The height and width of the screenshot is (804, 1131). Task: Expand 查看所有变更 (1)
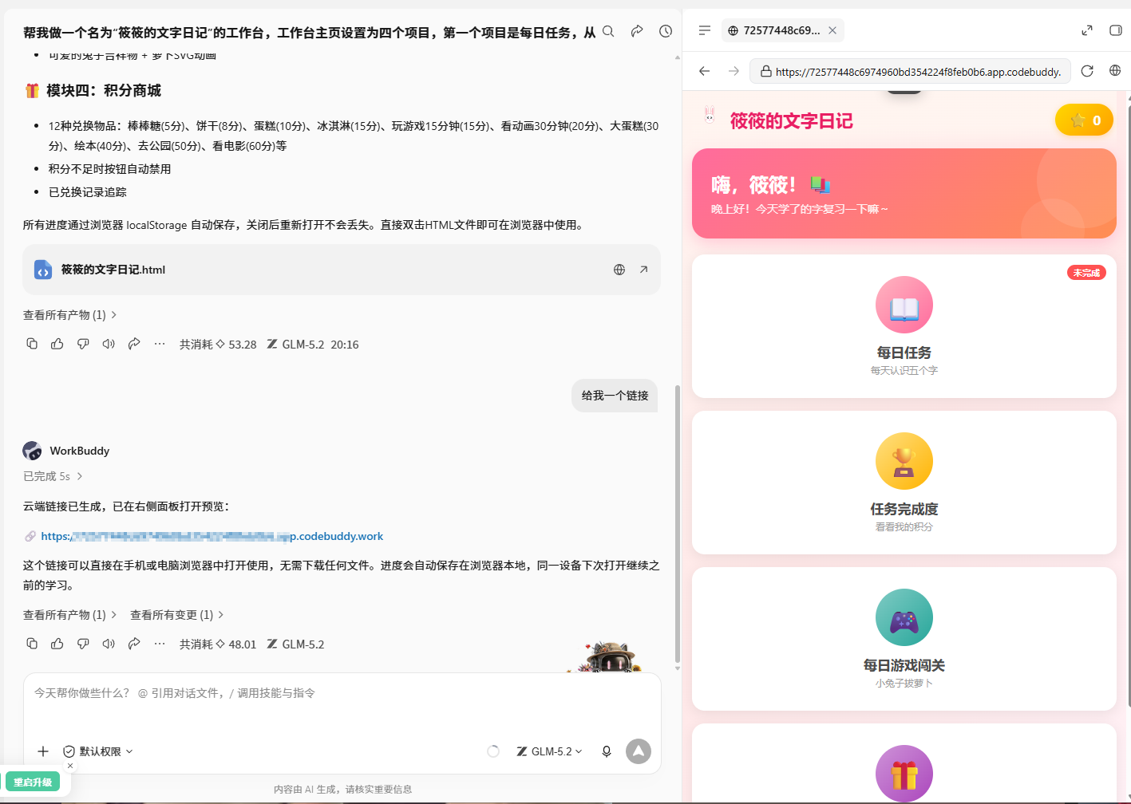pos(177,615)
